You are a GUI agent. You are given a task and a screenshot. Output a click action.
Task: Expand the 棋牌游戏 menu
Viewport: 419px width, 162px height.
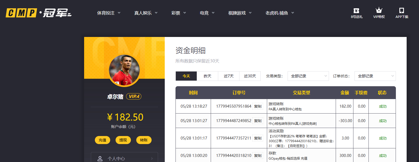click(x=240, y=13)
